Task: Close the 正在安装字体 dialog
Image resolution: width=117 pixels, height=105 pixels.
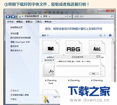Action: point(98,57)
